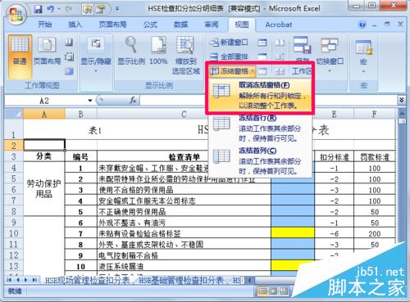The width and height of the screenshot is (410, 302).
Task: Click cell 使用不合格的劳保用品
Action: pyautogui.click(x=184, y=190)
